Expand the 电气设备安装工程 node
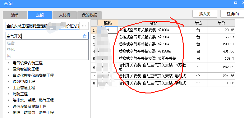 point(8,63)
